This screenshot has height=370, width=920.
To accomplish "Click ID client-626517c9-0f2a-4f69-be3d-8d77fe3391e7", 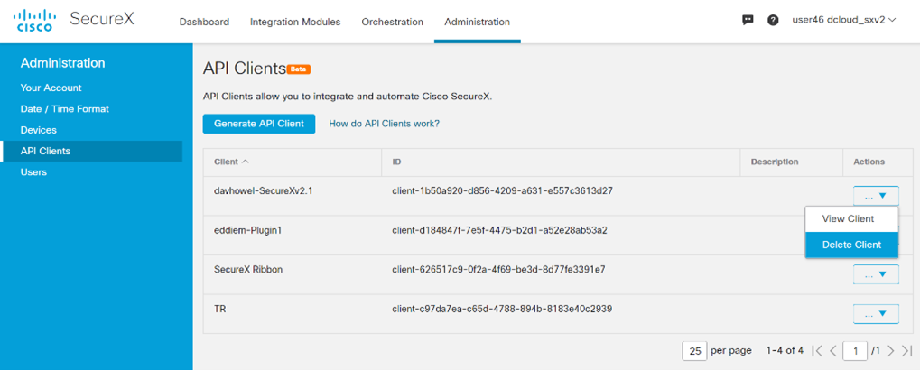I will click(x=498, y=270).
